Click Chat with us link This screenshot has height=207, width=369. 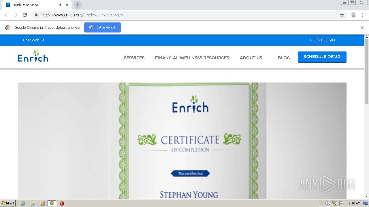tap(34, 40)
